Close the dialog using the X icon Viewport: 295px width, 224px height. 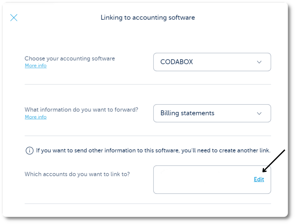[x=14, y=18]
